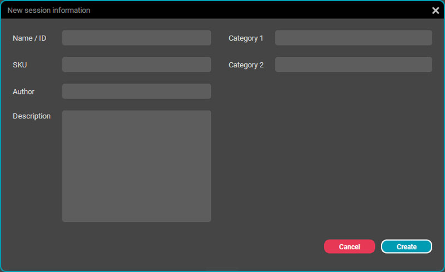Screen dimensions: 445x272
Task: Click the white X in the title bar
Action: click(x=436, y=11)
